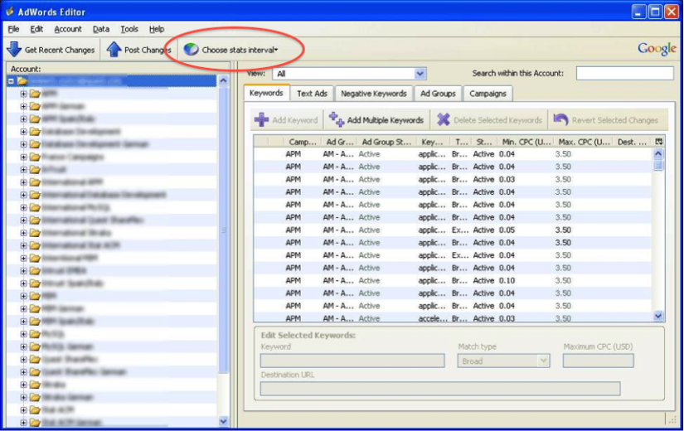Click the Add Multiple Keywords plus icon
Image resolution: width=684 pixels, height=431 pixels.
pos(337,119)
